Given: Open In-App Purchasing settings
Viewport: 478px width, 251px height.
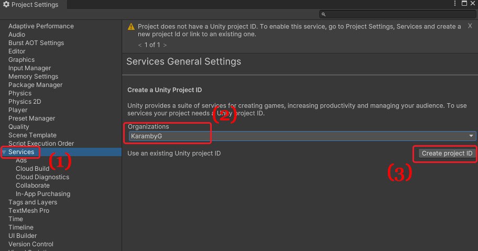Looking at the screenshot, I should coord(42,194).
